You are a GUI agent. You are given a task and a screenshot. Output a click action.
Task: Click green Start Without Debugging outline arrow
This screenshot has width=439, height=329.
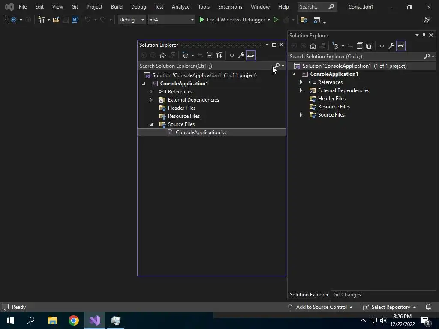(276, 20)
